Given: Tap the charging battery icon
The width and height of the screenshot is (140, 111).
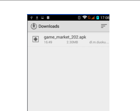Looking at the screenshot, I should pos(98,18).
